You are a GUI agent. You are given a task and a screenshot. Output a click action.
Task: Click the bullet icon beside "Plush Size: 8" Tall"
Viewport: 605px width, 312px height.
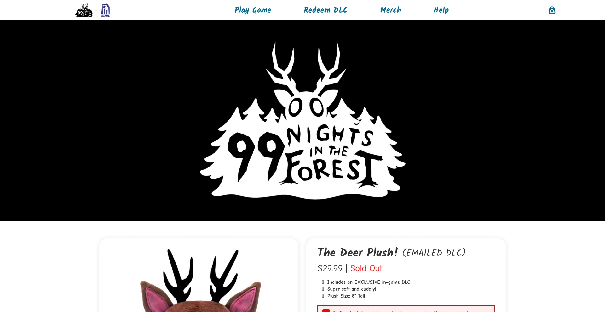click(x=323, y=296)
